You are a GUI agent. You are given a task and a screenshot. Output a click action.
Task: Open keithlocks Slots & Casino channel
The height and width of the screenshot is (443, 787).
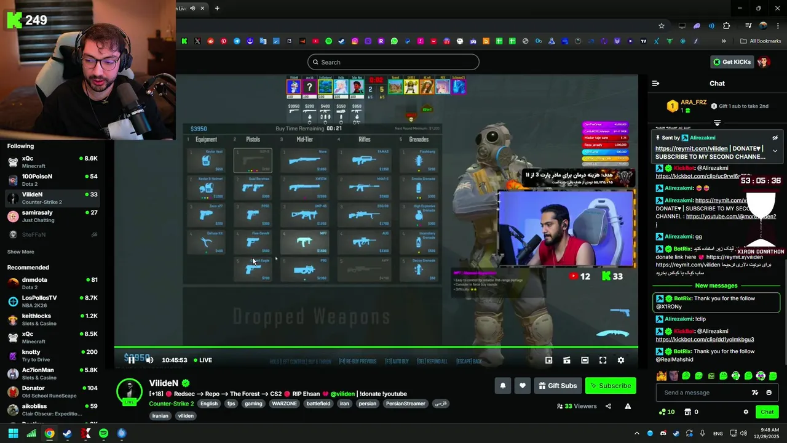[x=53, y=319]
